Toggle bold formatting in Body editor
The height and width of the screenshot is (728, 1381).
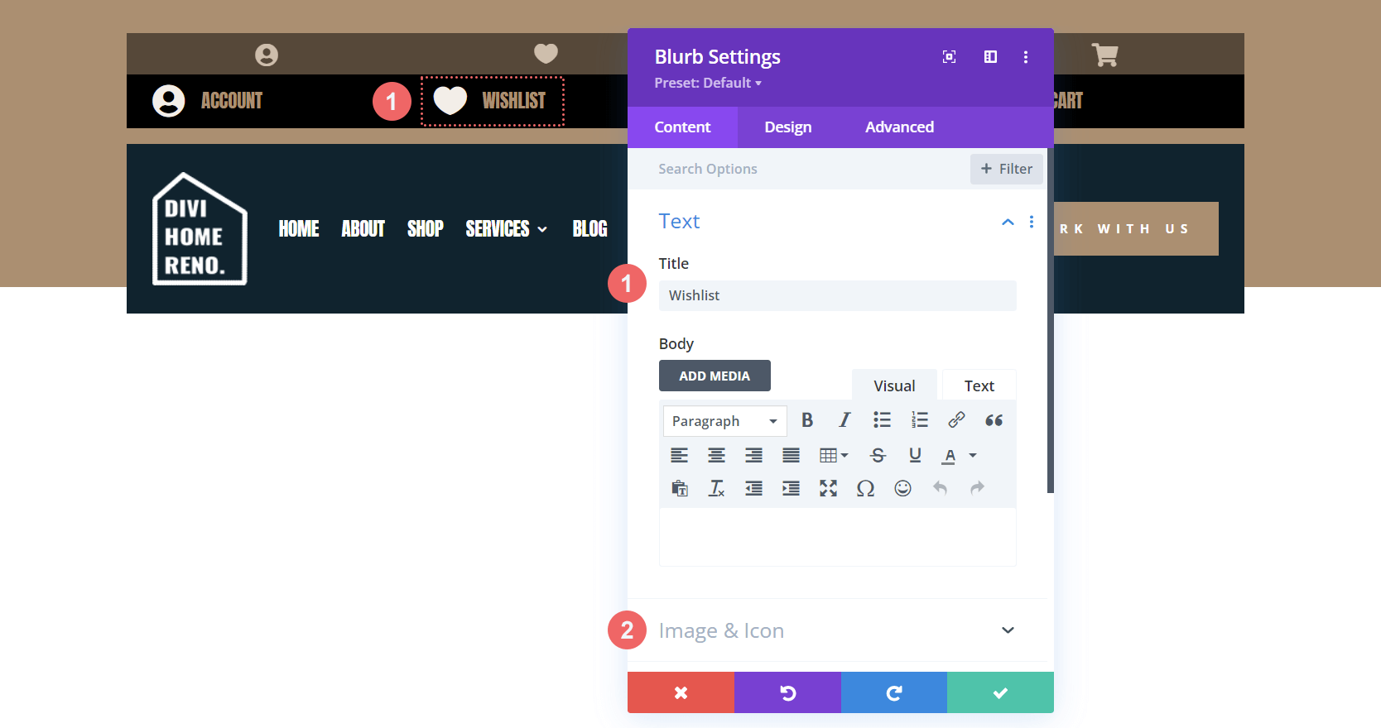pos(807,420)
